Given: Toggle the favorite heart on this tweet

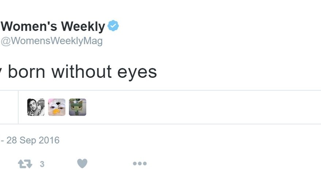Looking at the screenshot, I should (82, 164).
